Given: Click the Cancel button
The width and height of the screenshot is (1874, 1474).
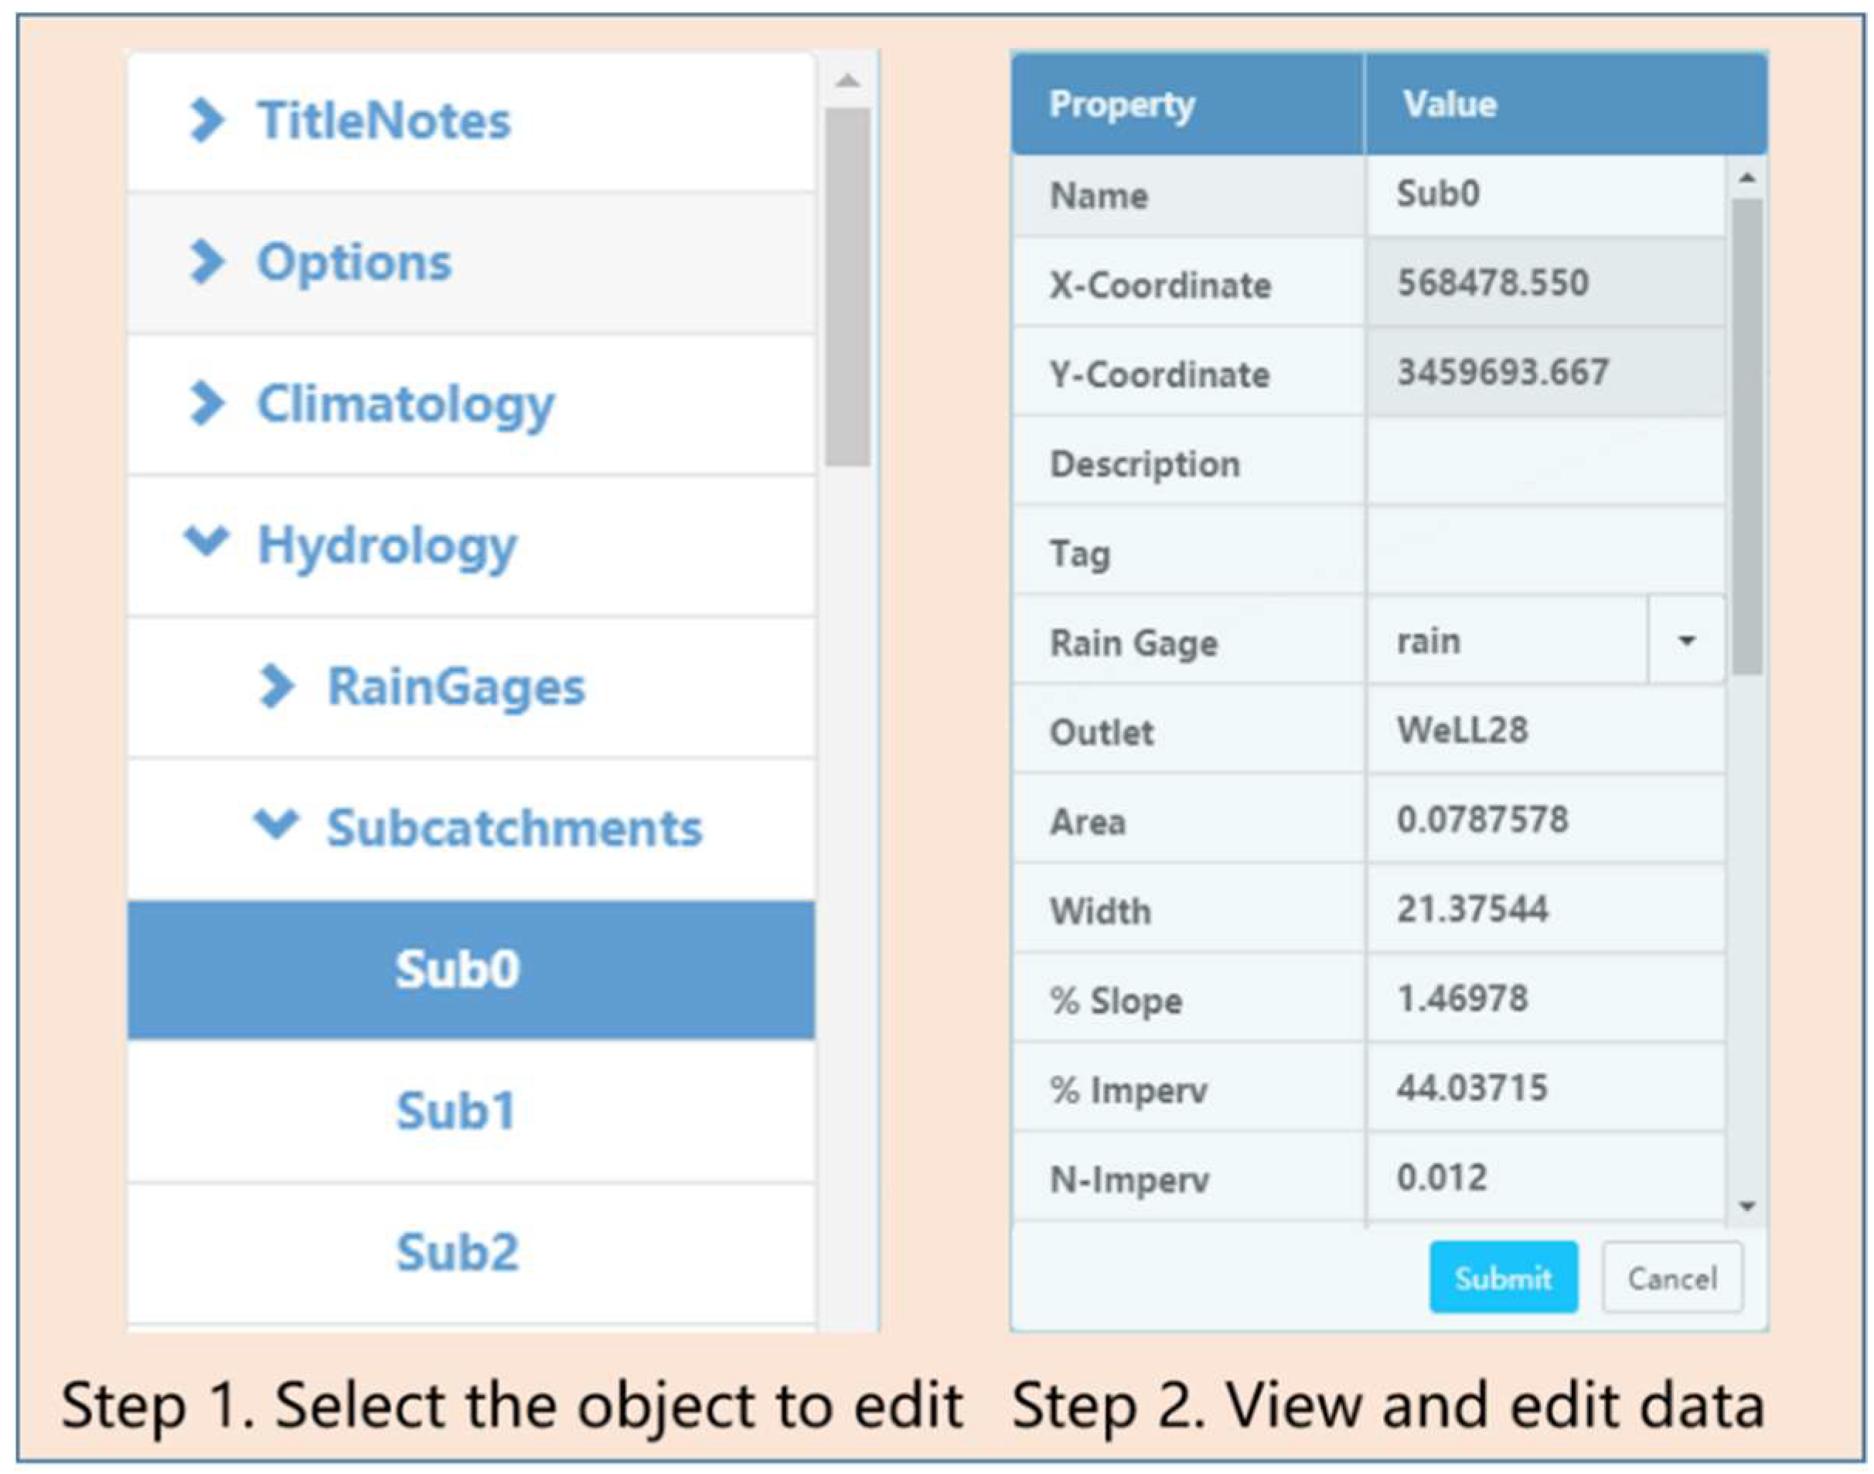Looking at the screenshot, I should click(1671, 1278).
